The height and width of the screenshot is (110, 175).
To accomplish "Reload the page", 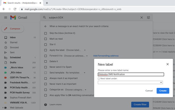I will tap(15, 9).
